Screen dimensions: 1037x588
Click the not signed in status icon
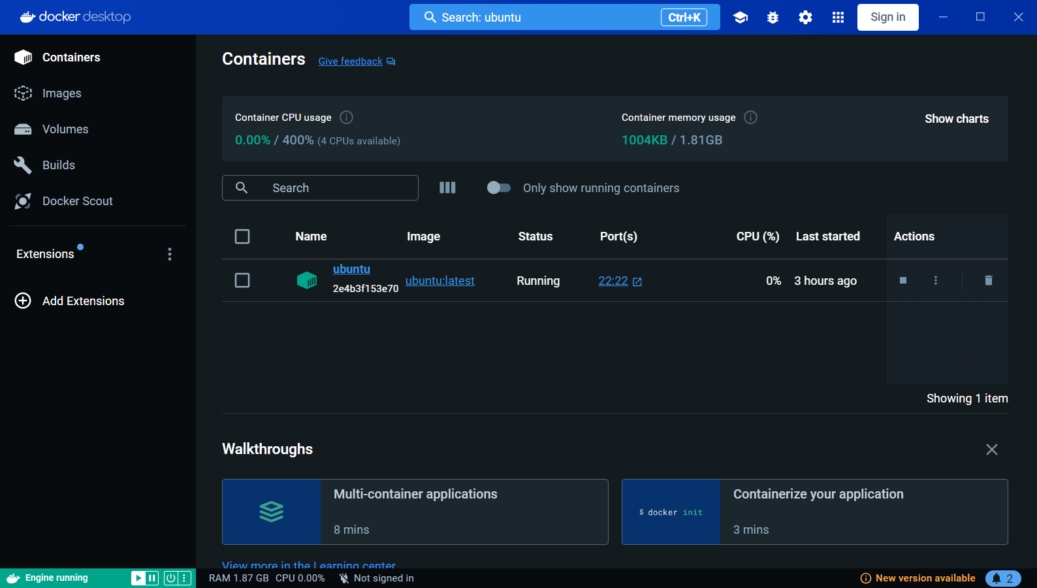pos(344,578)
